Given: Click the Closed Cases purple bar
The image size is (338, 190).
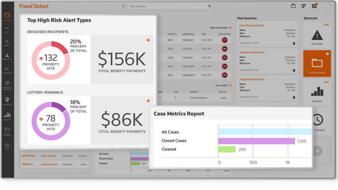Looking at the screenshot, I should point(256,141).
